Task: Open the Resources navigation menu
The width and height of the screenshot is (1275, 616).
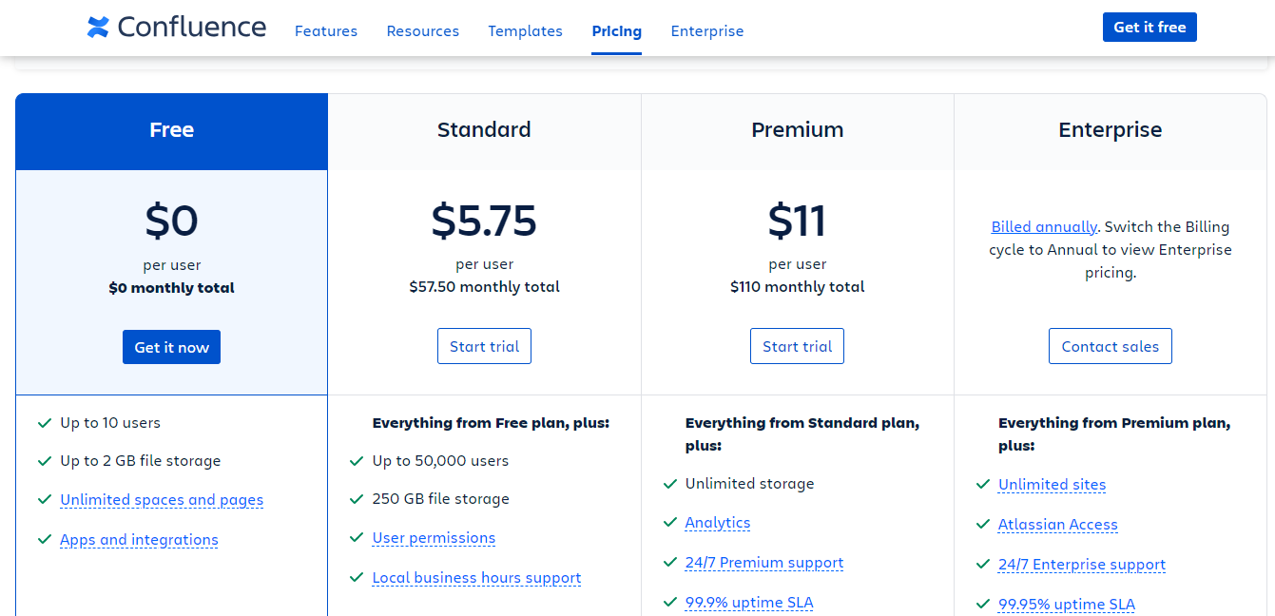Action: (422, 31)
